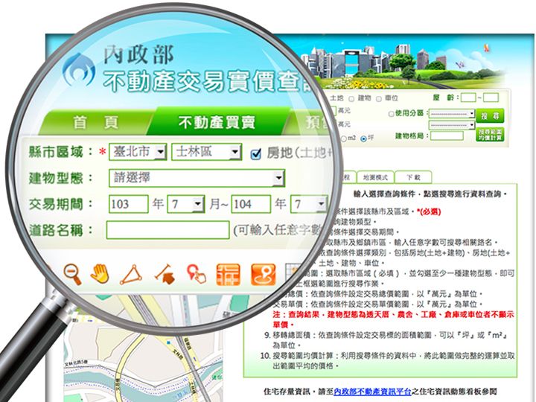Activate the pin point-and-click query tool
The image size is (536, 402).
point(197,274)
